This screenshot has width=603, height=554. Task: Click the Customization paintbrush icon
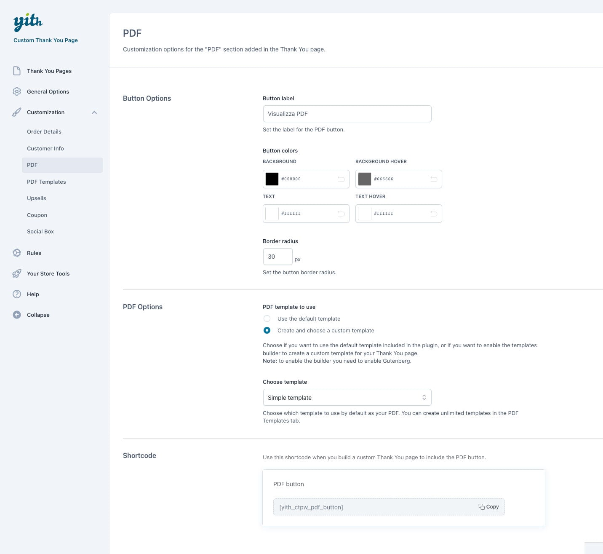pos(17,112)
